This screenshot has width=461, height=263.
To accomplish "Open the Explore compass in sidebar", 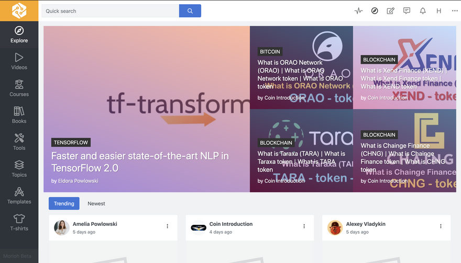I will tap(19, 34).
